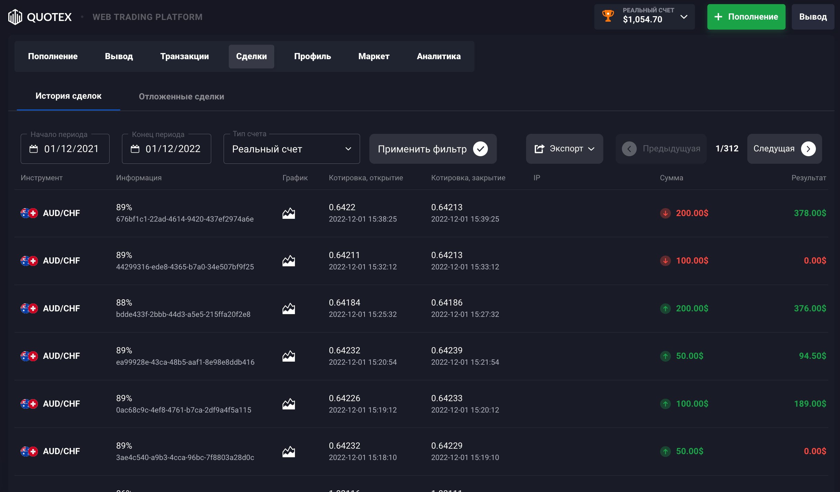840x492 pixels.
Task: Click the page indicator 1/312
Action: click(x=727, y=149)
